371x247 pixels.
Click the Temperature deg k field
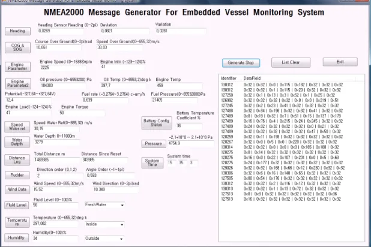click(55, 224)
